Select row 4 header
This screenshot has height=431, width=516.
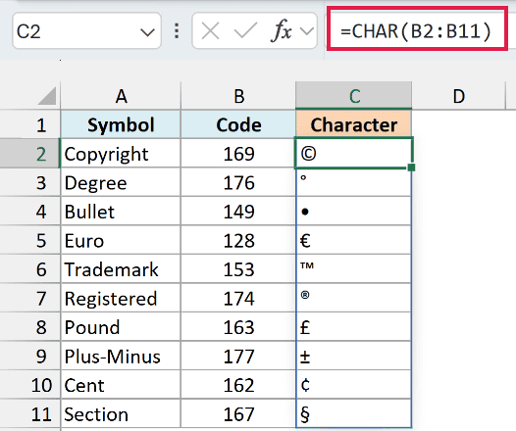(30, 212)
